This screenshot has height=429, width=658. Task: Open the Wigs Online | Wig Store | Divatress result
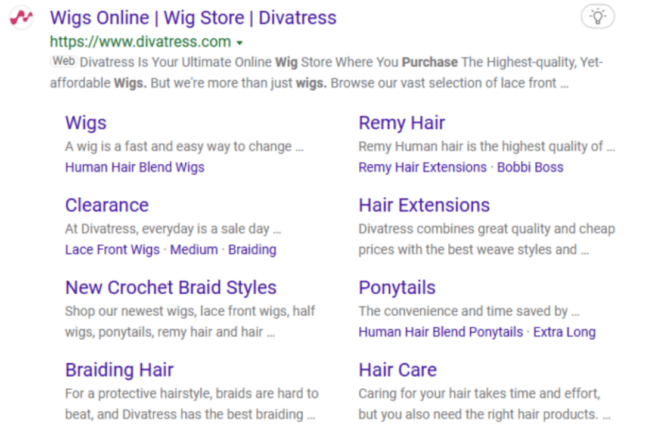tap(193, 18)
